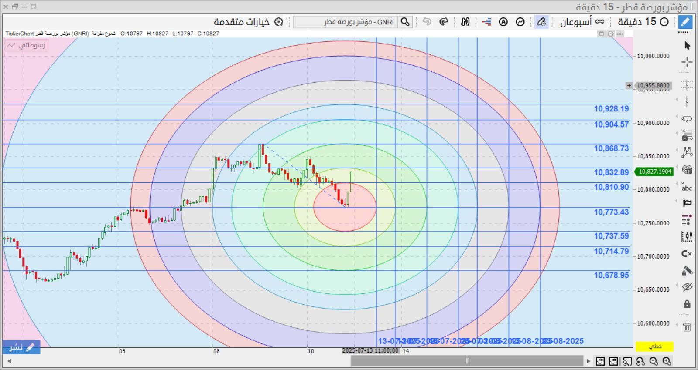Click the scrollbar left arrow

pos(9,361)
